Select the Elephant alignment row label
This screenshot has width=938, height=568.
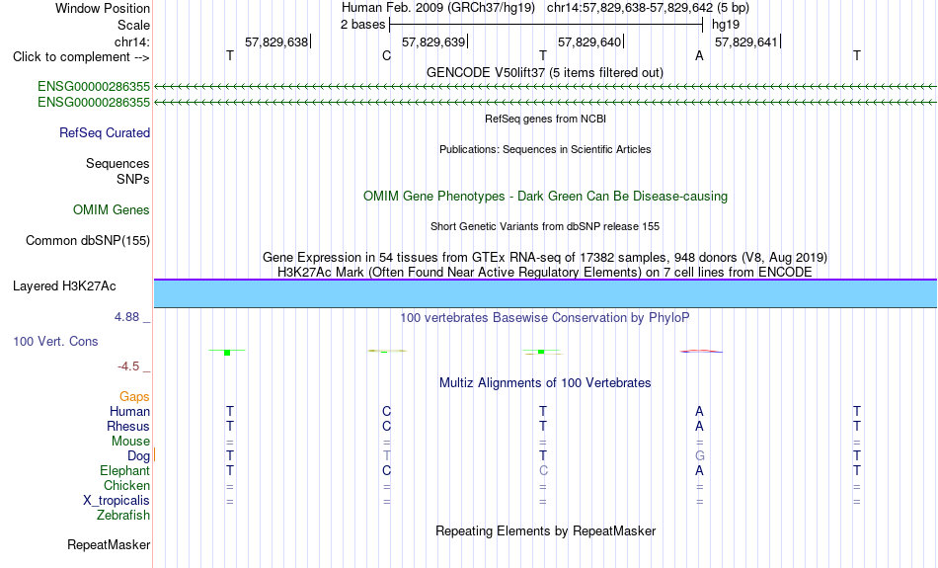click(124, 471)
